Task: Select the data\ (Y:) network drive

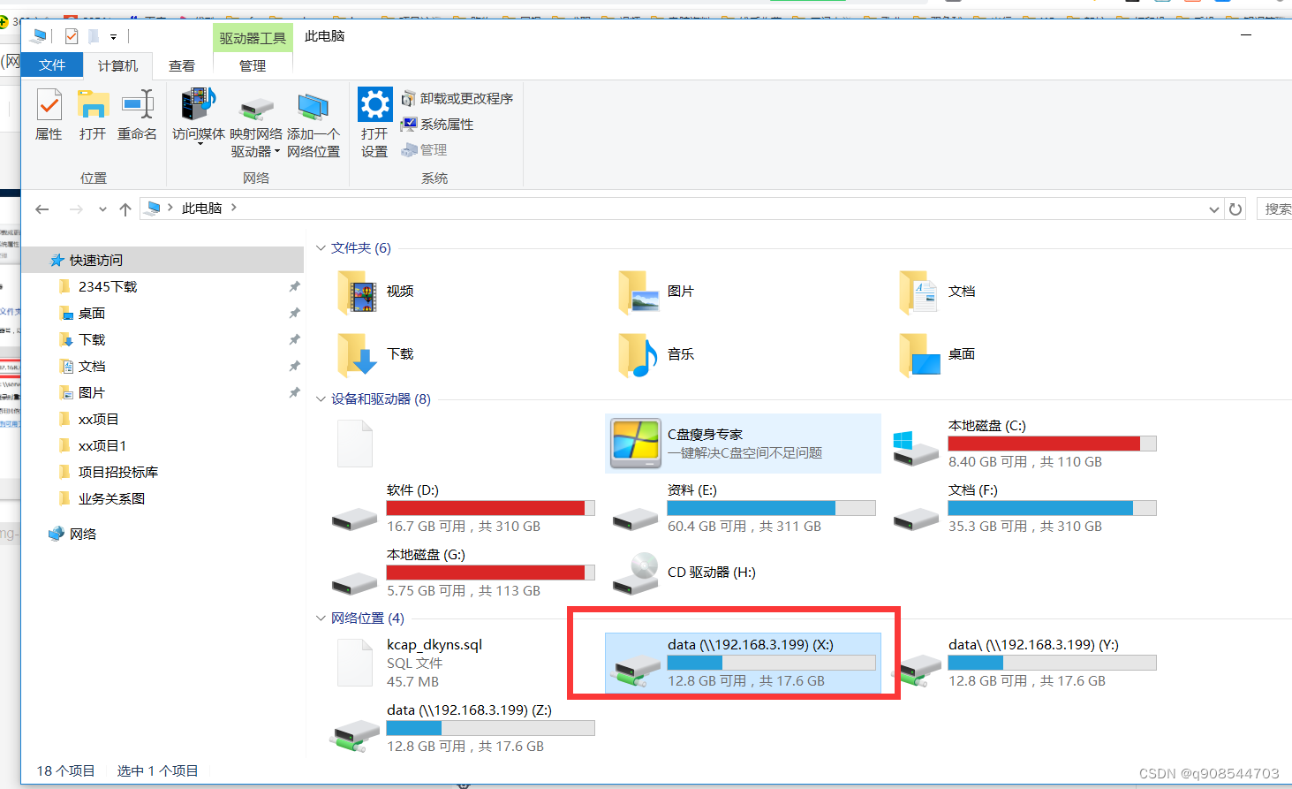Action: [1025, 663]
